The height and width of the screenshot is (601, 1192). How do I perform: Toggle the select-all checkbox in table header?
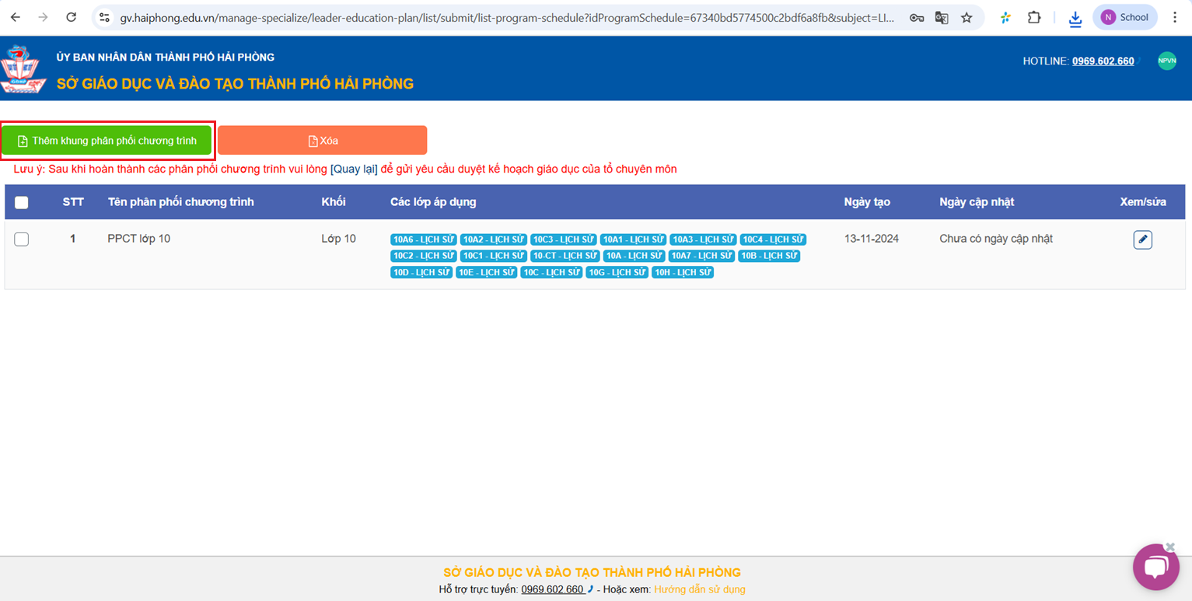click(x=22, y=202)
